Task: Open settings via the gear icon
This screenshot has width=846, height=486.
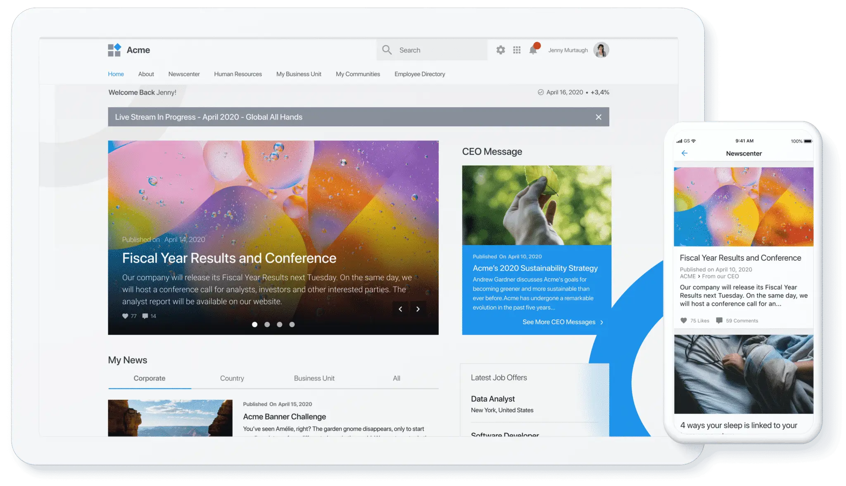Action: pyautogui.click(x=501, y=50)
